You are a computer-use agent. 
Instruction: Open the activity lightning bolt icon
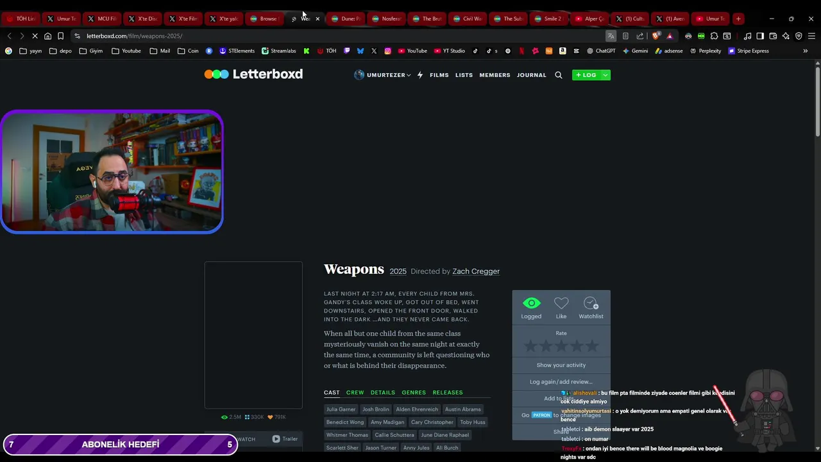click(x=420, y=75)
